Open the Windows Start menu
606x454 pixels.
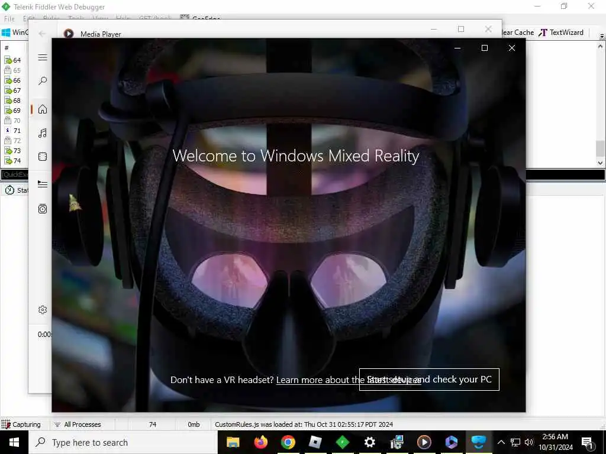14,442
